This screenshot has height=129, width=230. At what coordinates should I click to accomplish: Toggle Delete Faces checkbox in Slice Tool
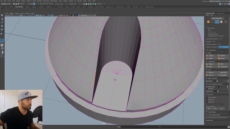(207, 100)
